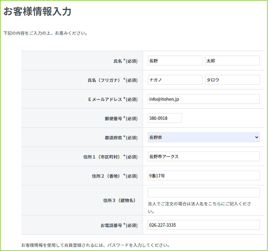Image resolution: width=268 pixels, height=251 pixels.
Task: Click the email field showing info@itohen.jp
Action: (204, 99)
